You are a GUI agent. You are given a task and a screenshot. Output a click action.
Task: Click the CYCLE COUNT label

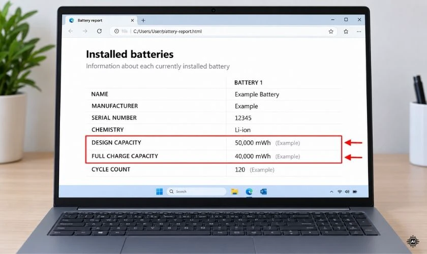(x=111, y=169)
